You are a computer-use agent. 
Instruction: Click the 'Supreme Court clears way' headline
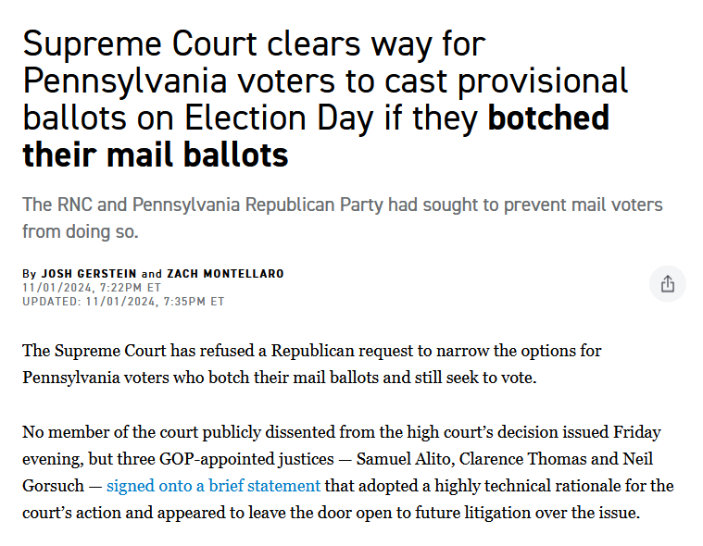pyautogui.click(x=325, y=98)
